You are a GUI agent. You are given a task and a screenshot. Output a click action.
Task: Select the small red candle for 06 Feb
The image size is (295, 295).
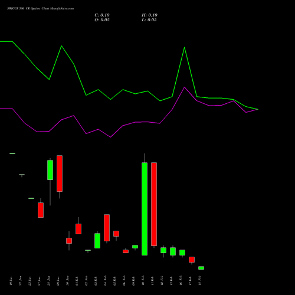pos(126,251)
